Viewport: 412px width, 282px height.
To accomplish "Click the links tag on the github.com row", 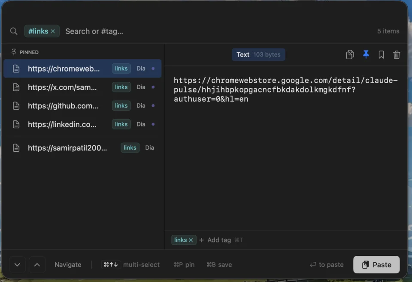I will pyautogui.click(x=121, y=106).
